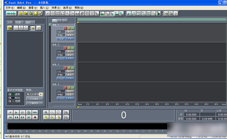Stop playback

coord(10,113)
